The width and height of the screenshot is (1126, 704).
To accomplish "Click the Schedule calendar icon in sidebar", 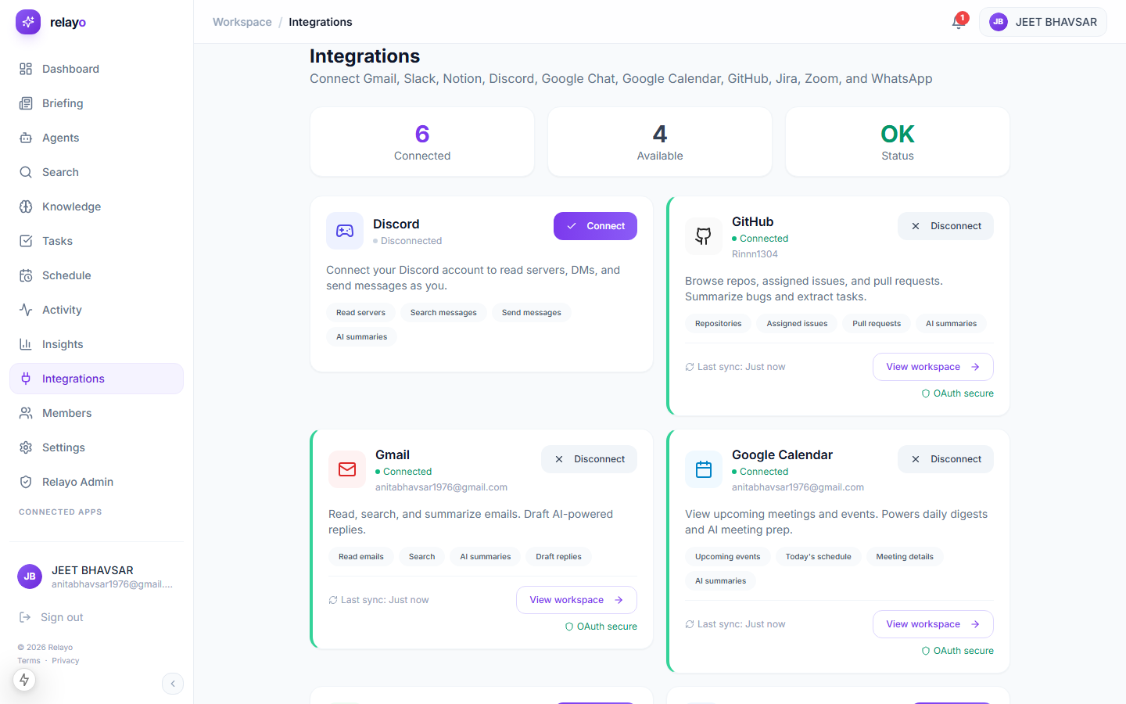I will pyautogui.click(x=26, y=275).
